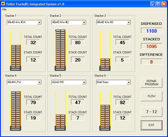The width and height of the screenshot is (168, 137).
Task: Open Stacker 1 pallet type dropdown
Action: tap(39, 22)
